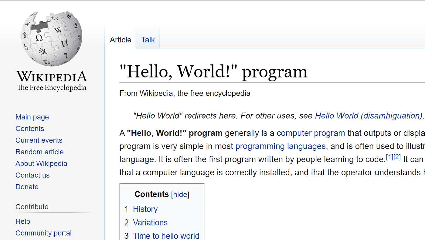Open the Article tab
Viewport: 425px width, 240px height.
click(121, 40)
